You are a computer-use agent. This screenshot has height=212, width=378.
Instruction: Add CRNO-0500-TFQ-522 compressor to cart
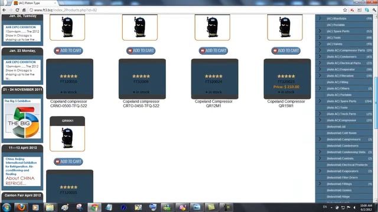point(69,51)
